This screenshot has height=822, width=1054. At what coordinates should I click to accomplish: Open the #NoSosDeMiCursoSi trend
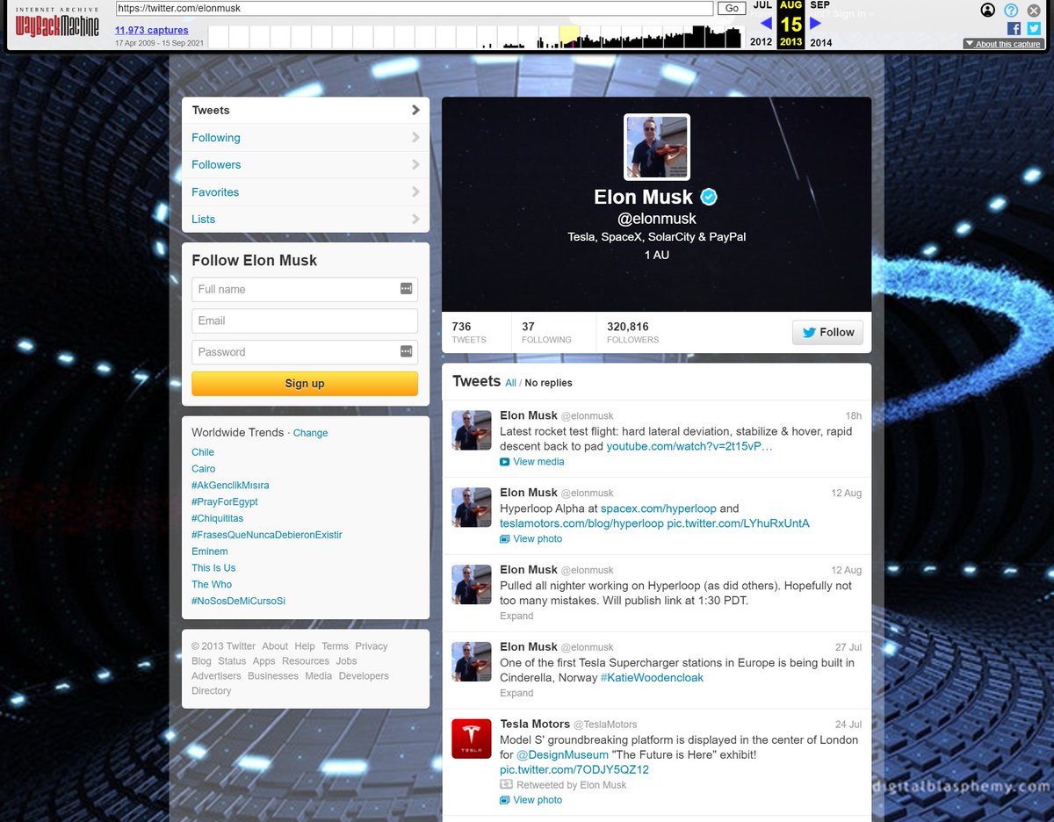238,602
